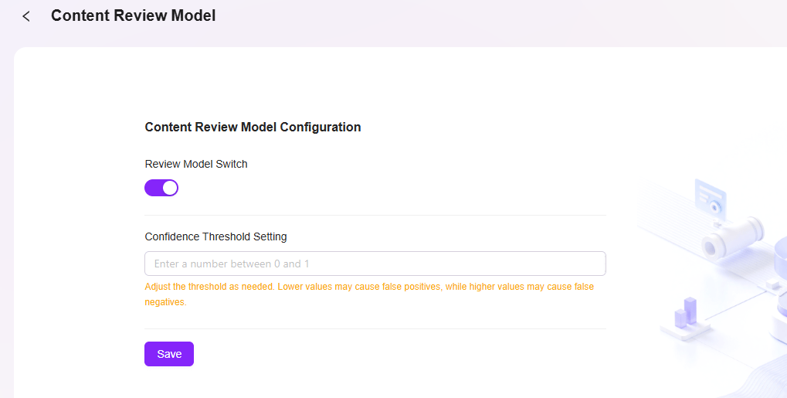Click the divider line above the Save button
This screenshot has width=787, height=398.
(x=375, y=328)
